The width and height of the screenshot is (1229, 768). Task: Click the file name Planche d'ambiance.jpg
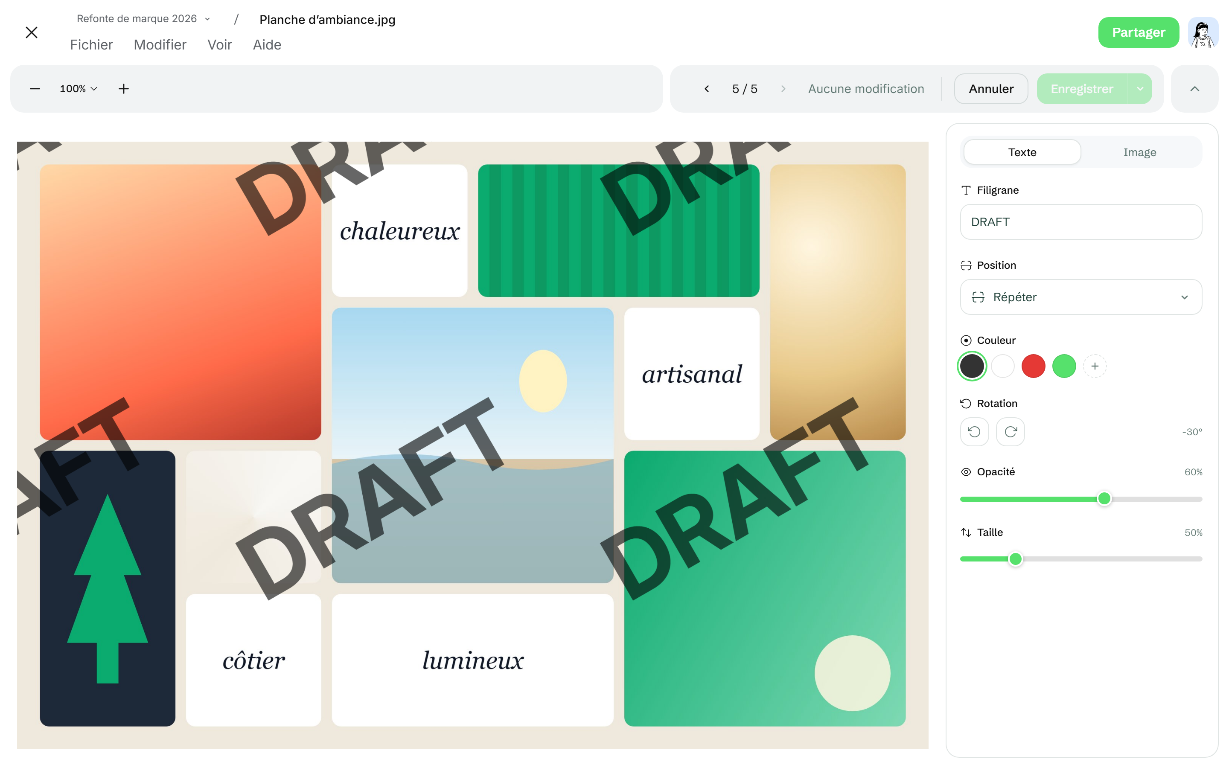(x=327, y=20)
